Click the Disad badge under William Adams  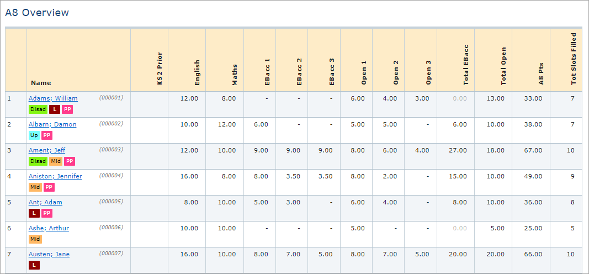[x=38, y=109]
